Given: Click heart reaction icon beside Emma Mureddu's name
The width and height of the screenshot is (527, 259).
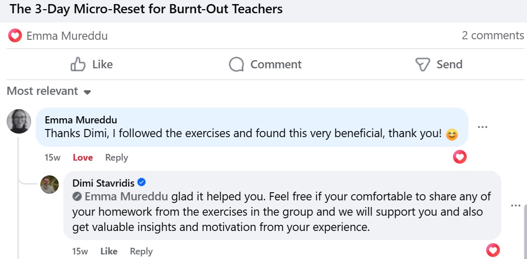Looking at the screenshot, I should click(15, 36).
